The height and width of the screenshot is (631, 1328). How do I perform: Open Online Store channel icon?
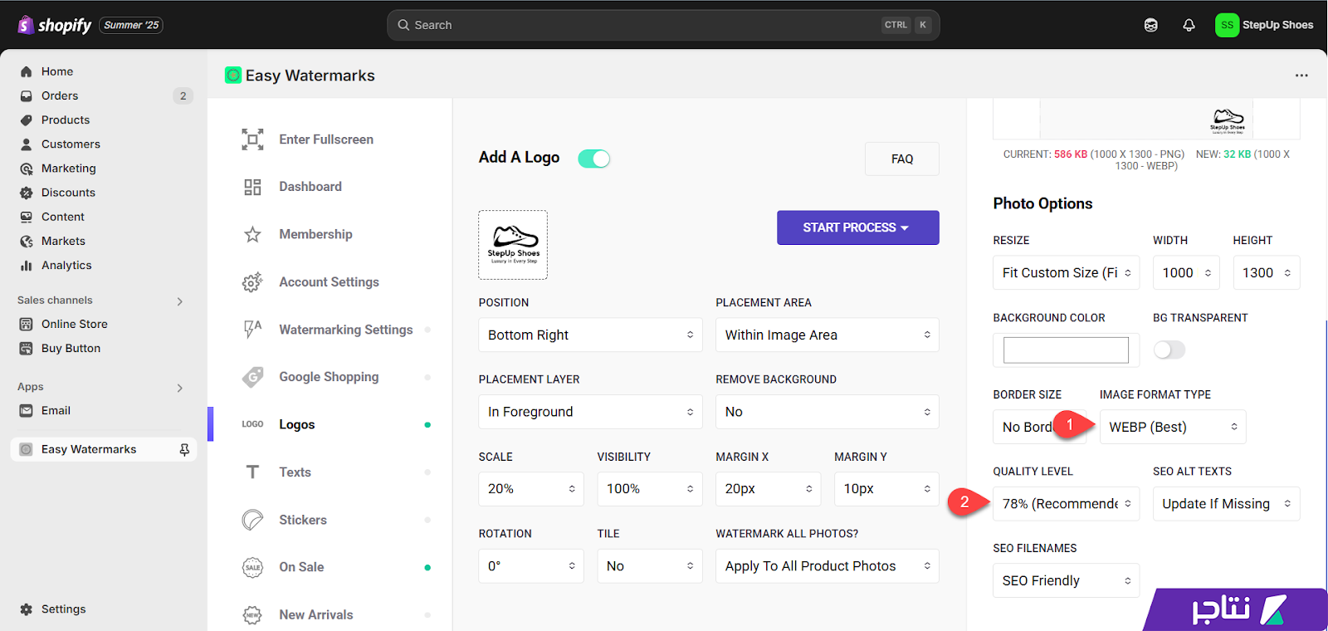coord(26,324)
